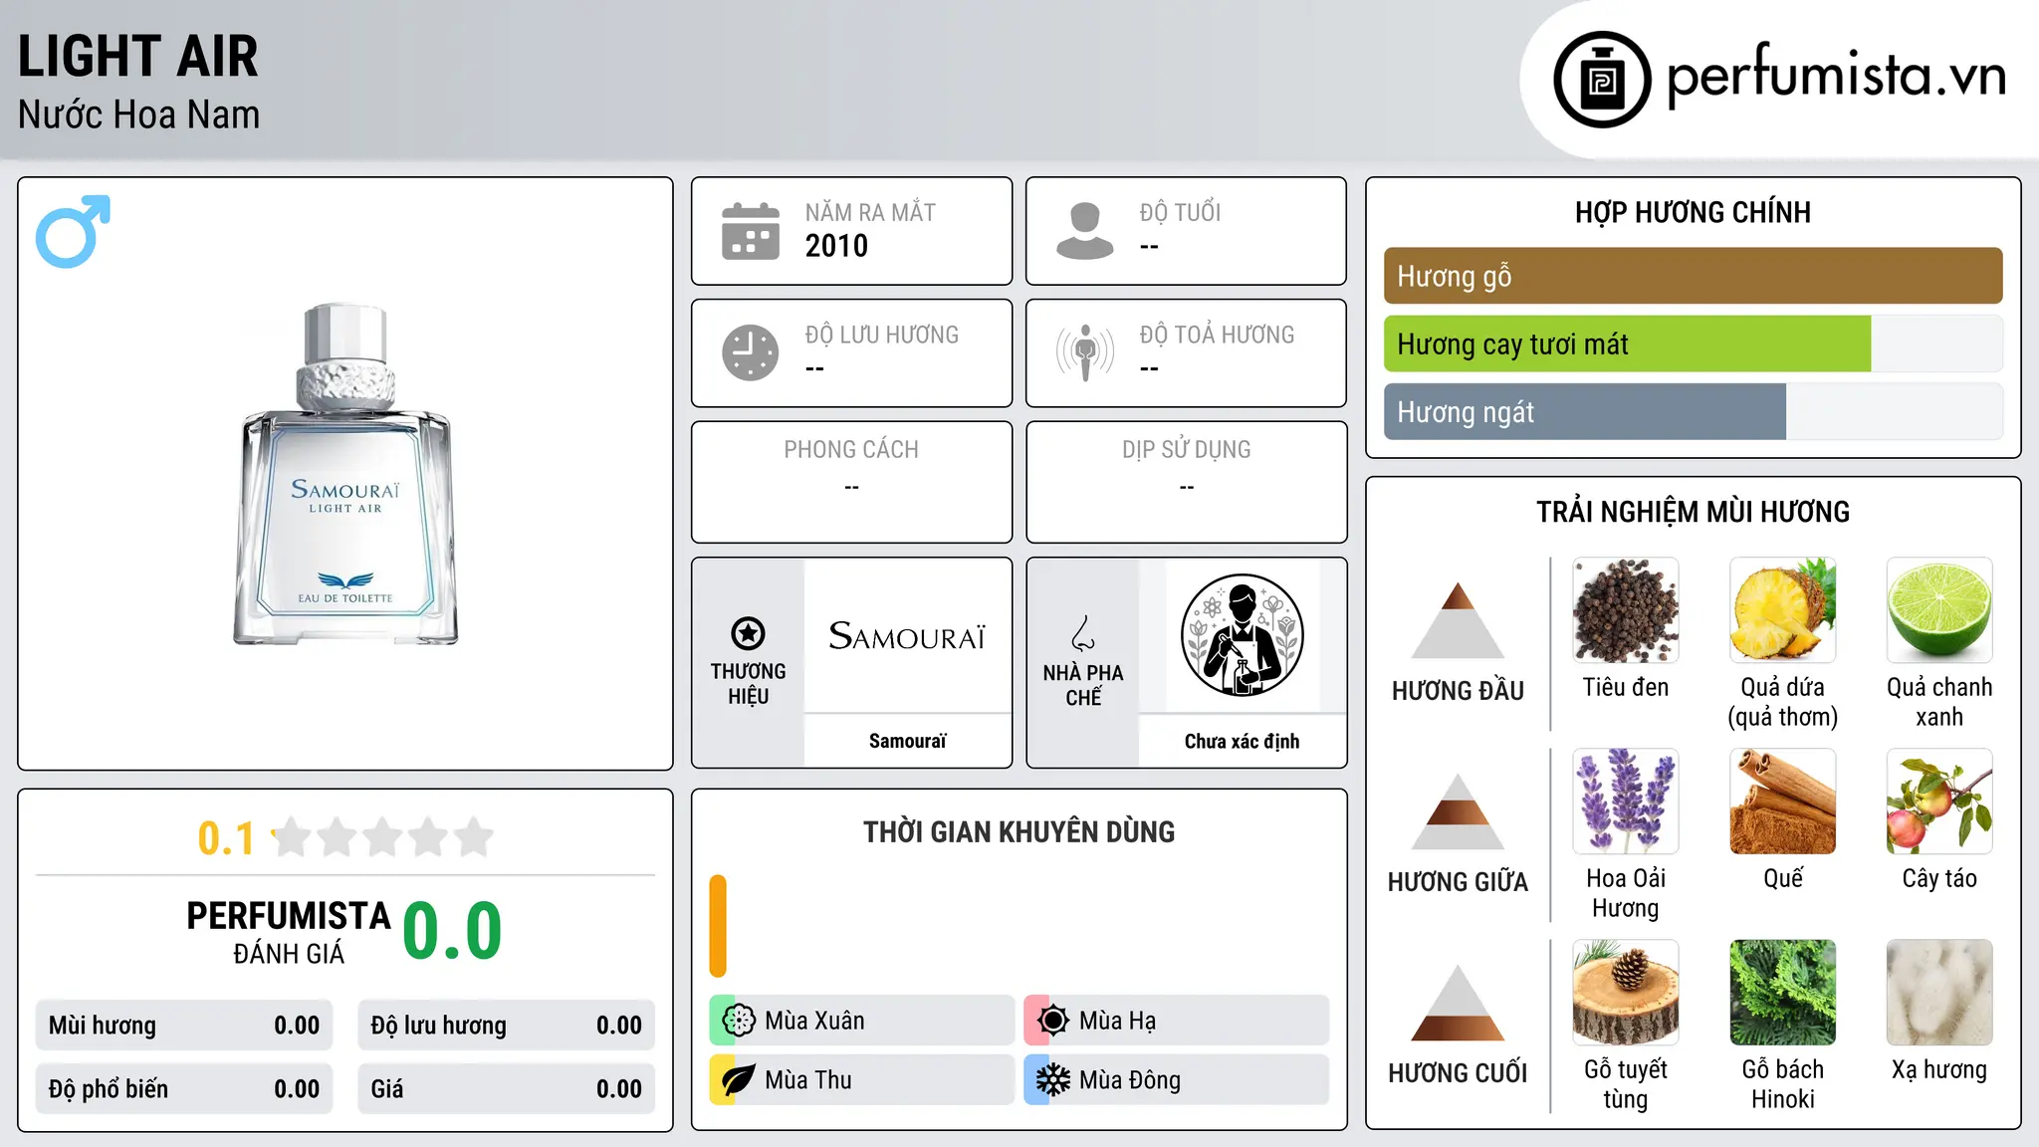Click the Mùa Xuân flower icon
Screen dimensions: 2039x1147
(x=739, y=1021)
